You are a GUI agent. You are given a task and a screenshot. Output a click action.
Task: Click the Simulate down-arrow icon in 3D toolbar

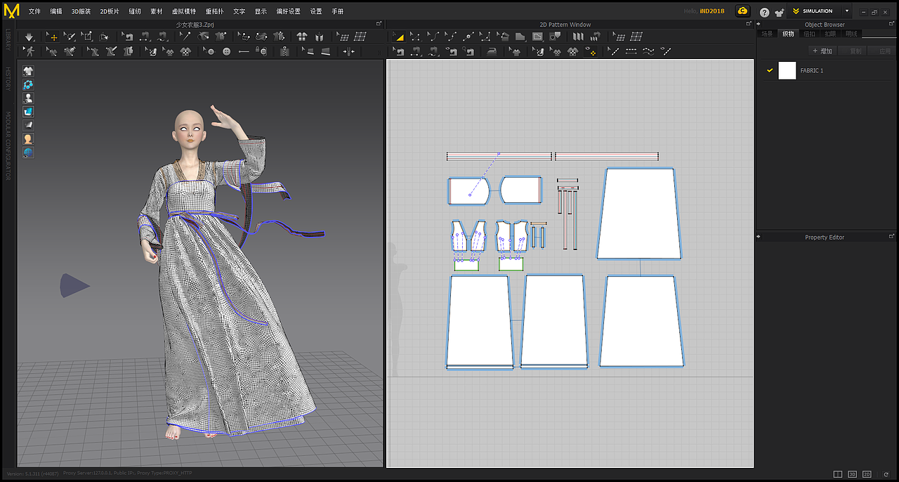29,37
